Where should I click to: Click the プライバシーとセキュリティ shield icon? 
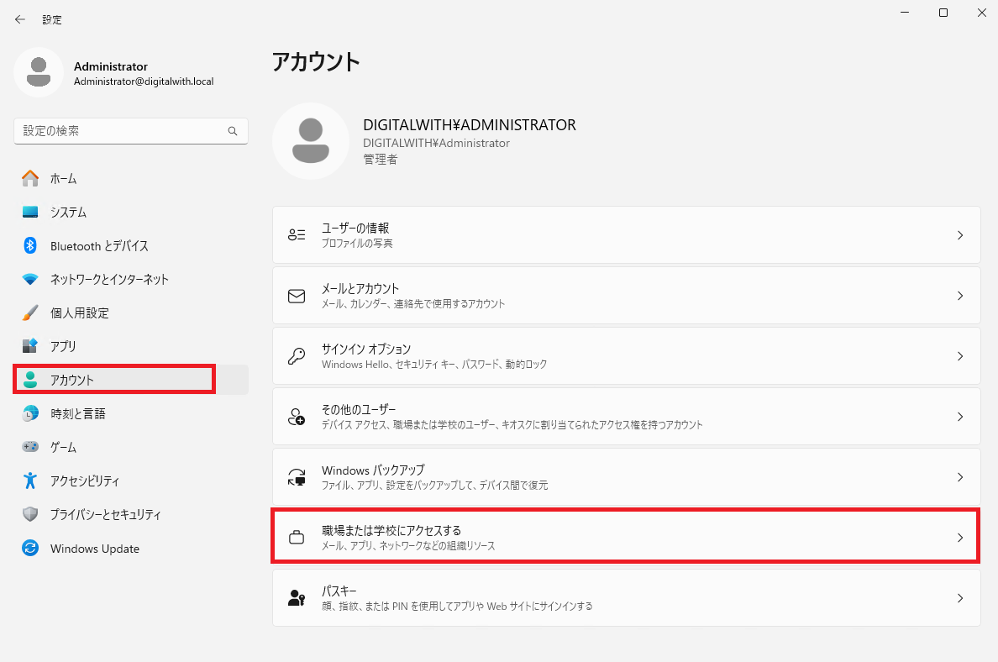(30, 514)
